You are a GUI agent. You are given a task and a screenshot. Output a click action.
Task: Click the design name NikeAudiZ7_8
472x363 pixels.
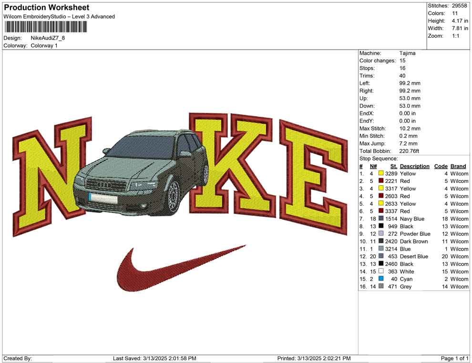click(x=48, y=39)
